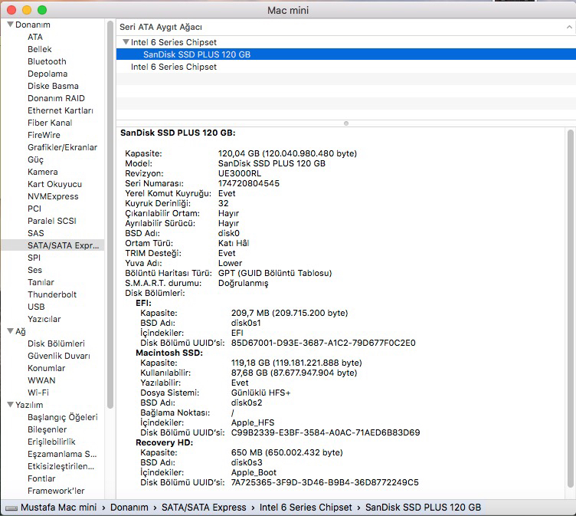The width and height of the screenshot is (576, 516).
Task: Select Güç in the sidebar
Action: pyautogui.click(x=36, y=159)
